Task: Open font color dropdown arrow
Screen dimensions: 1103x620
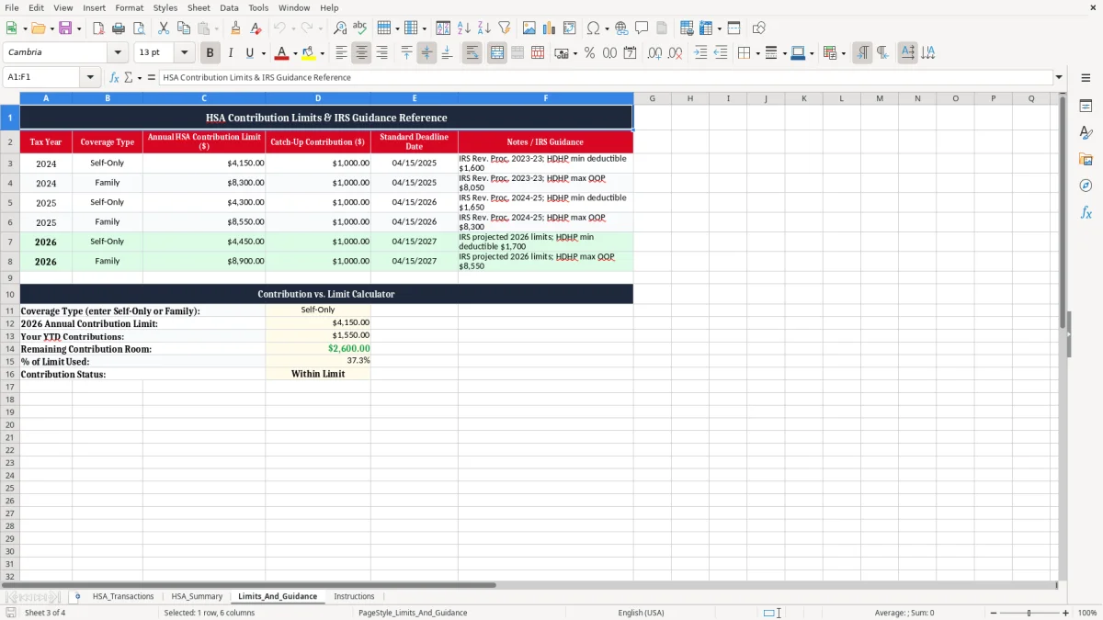Action: click(295, 53)
